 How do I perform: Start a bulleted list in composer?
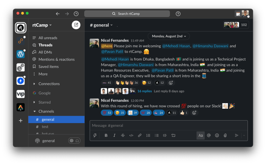(x=157, y=135)
